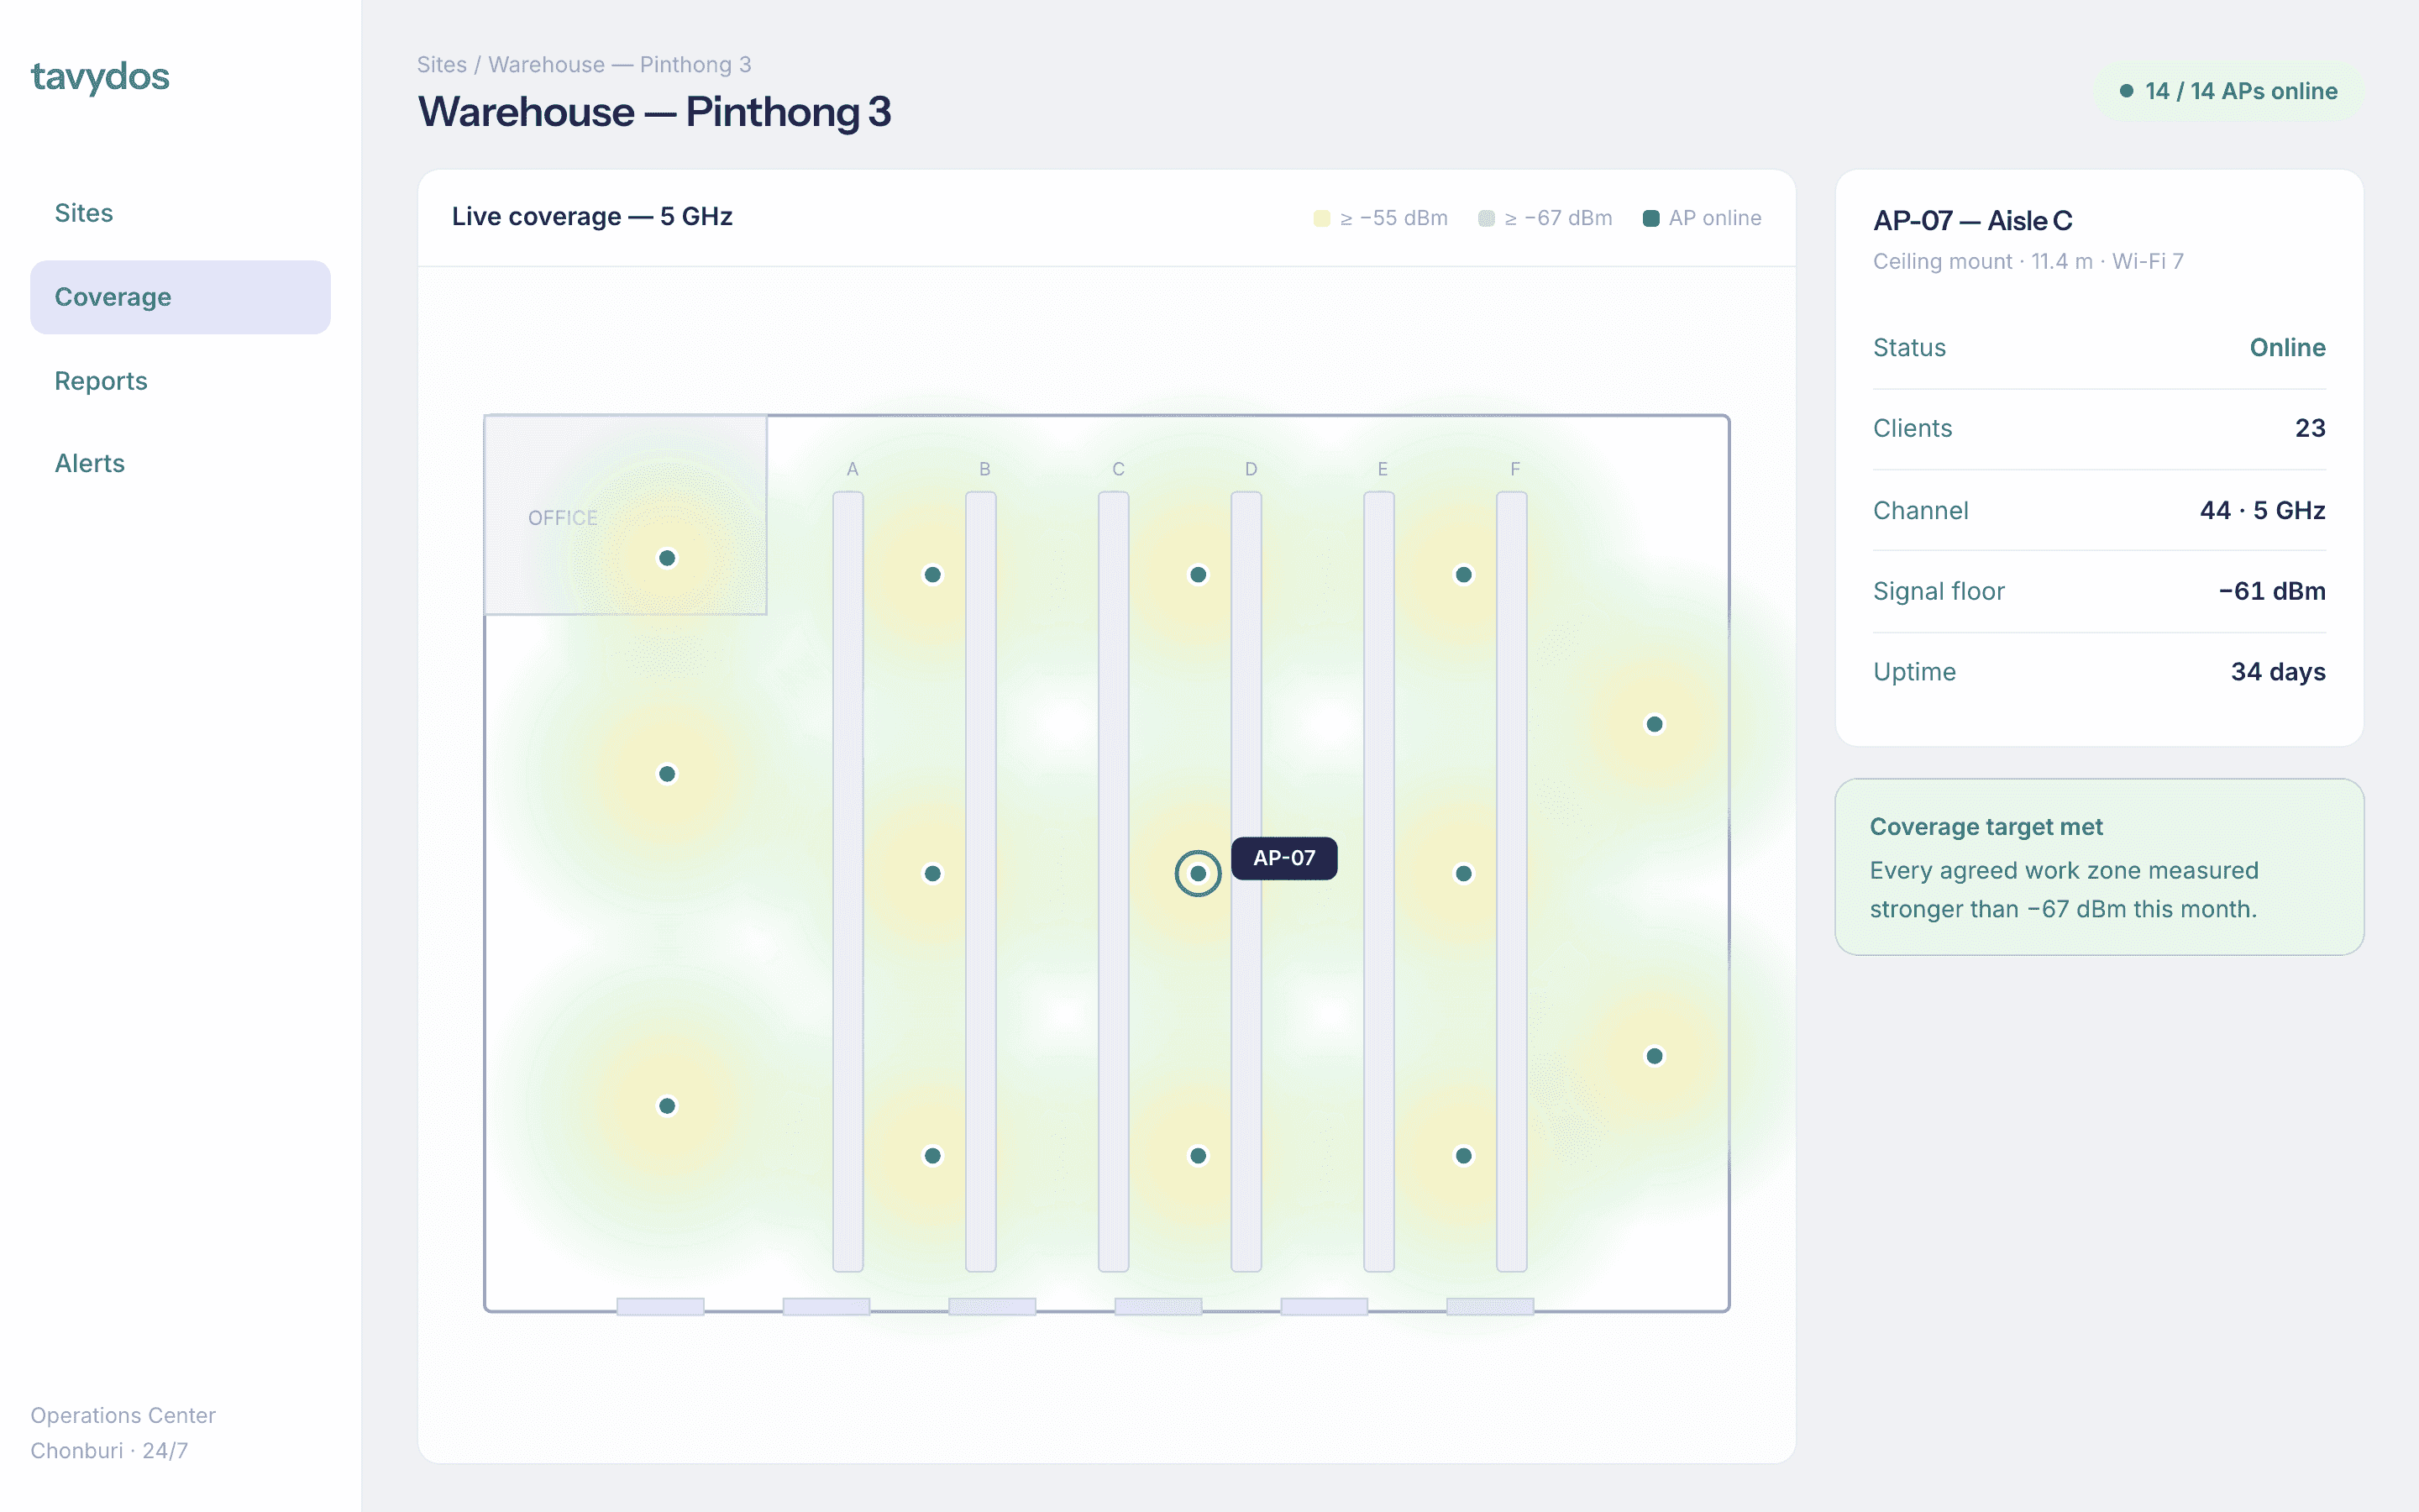Pick the bottom access point between aisles E and F

click(1463, 1156)
